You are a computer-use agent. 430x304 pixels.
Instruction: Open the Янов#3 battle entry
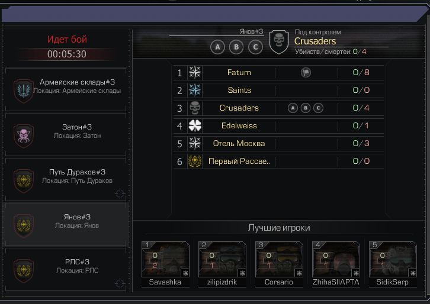coord(66,224)
